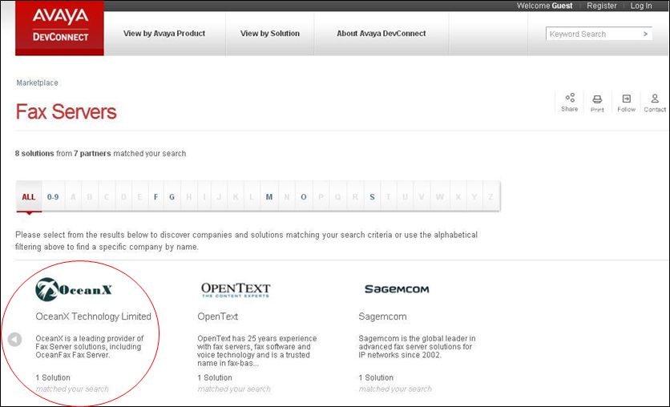Open About Avaya DevConnect menu
This screenshot has height=407, width=670.
click(381, 34)
